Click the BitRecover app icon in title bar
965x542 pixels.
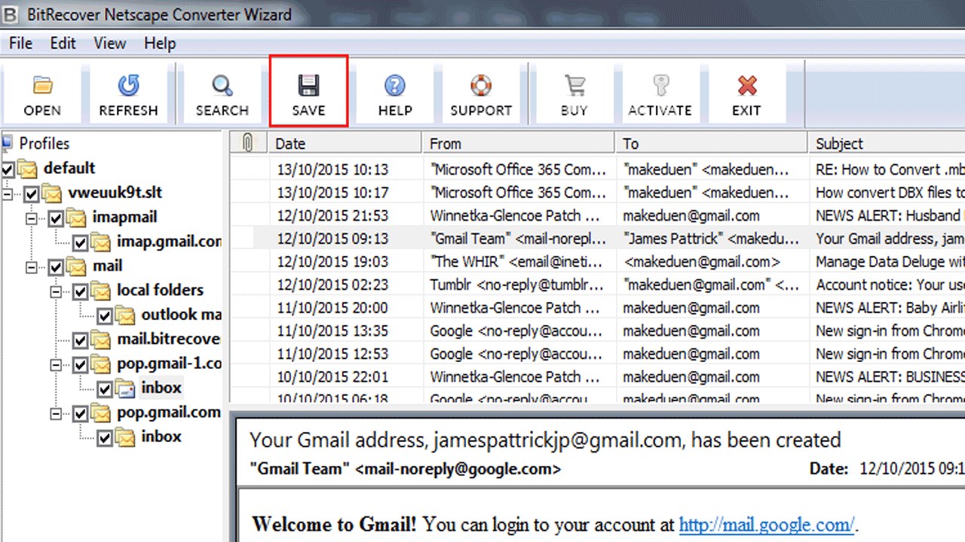pyautogui.click(x=11, y=14)
